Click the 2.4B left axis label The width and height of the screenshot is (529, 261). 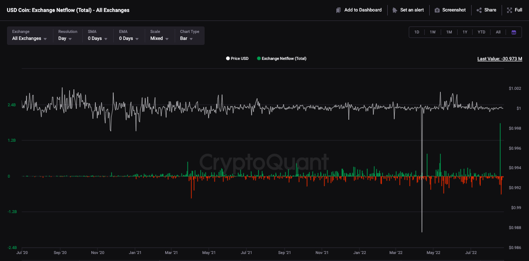[x=11, y=105]
